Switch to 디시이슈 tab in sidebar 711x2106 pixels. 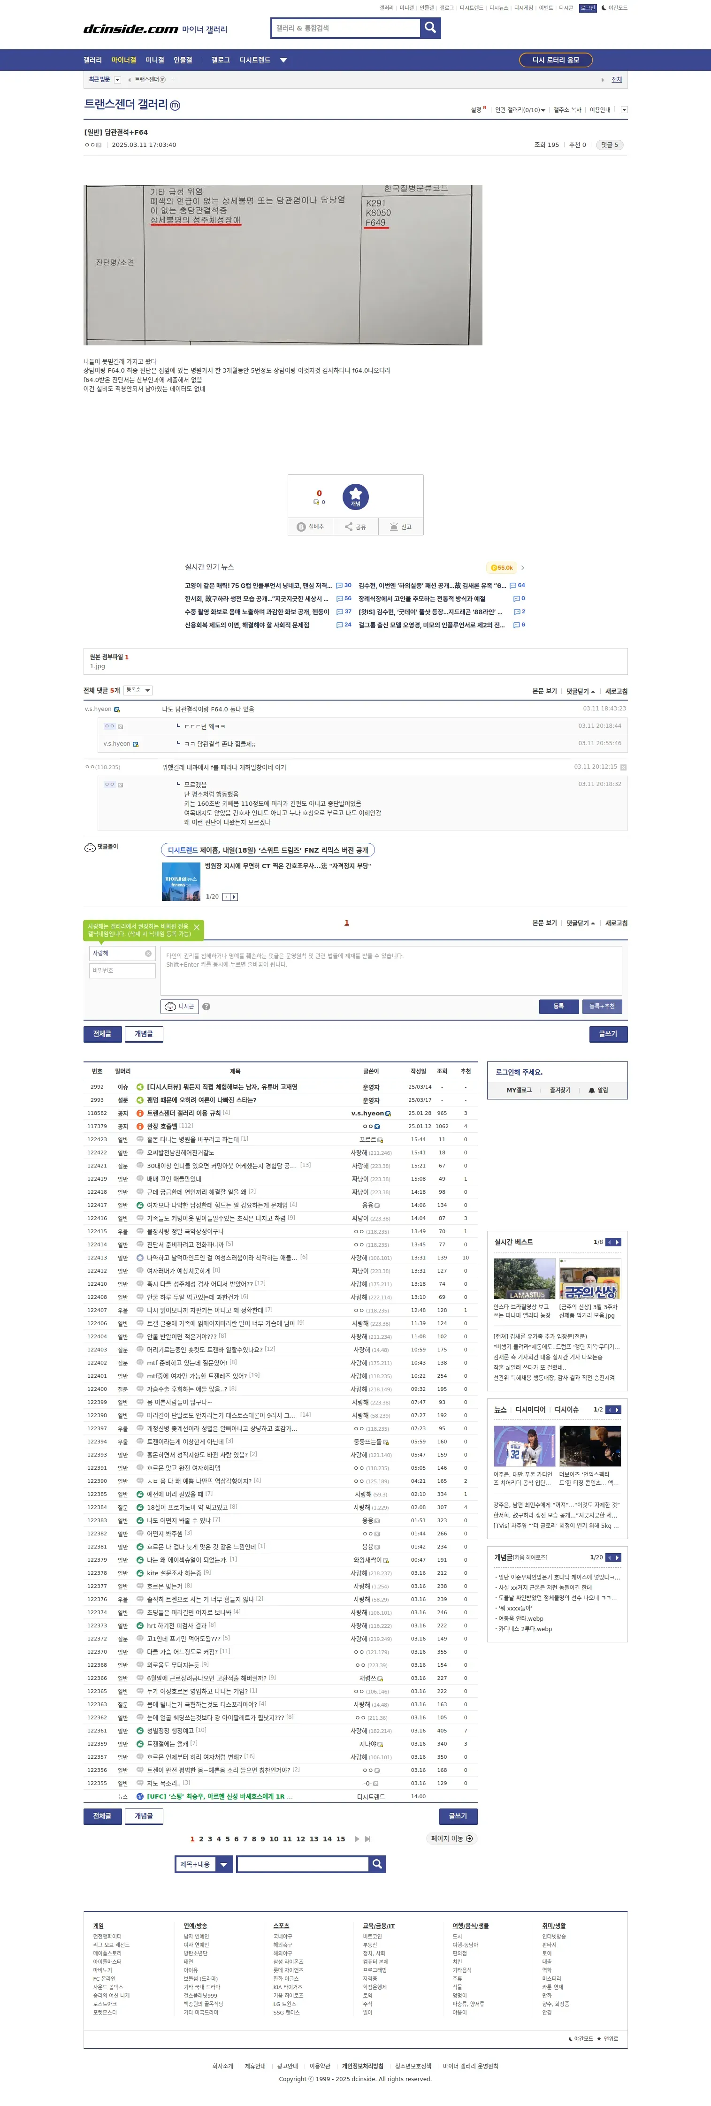[x=566, y=1410]
